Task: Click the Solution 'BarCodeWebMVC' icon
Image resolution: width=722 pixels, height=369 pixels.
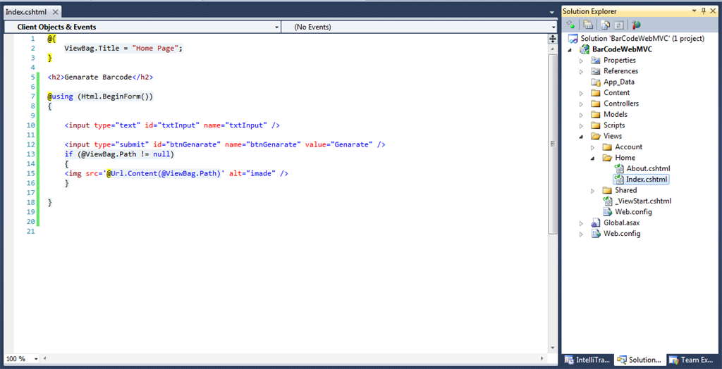Action: (573, 39)
